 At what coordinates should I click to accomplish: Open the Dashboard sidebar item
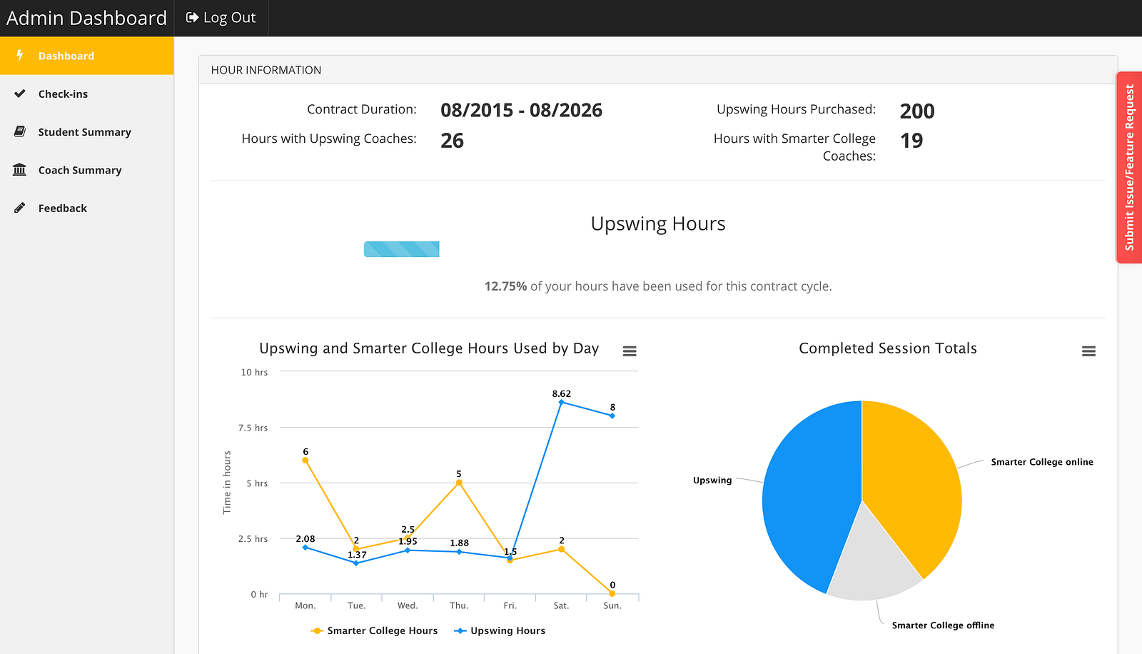(x=87, y=56)
